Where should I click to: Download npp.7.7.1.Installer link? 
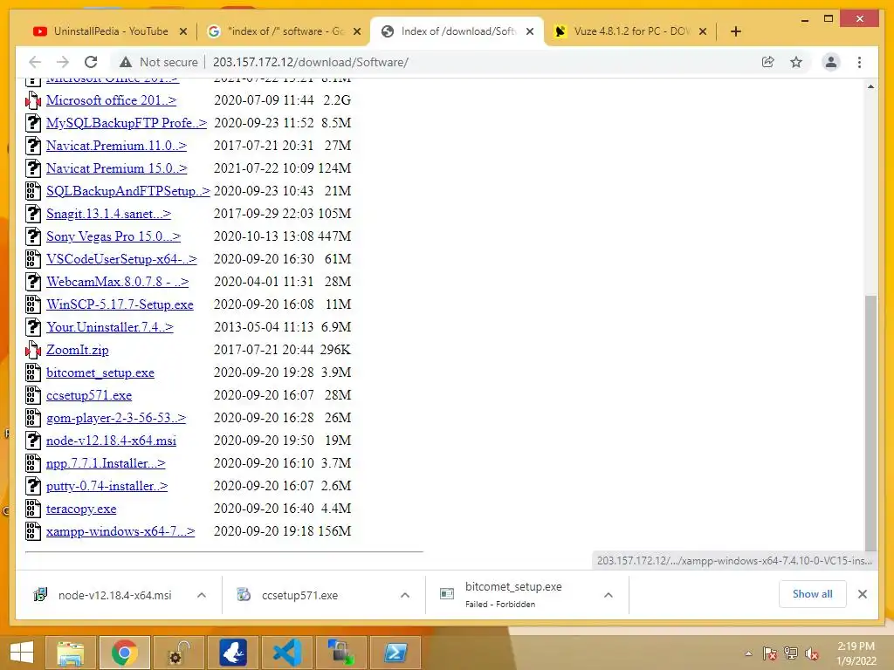[x=106, y=463]
